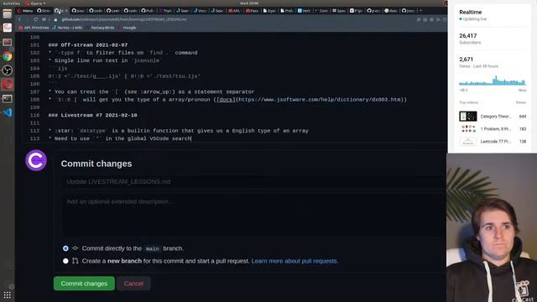Open Learn more about pull requests link
This screenshot has height=302, width=537.
[x=295, y=261]
